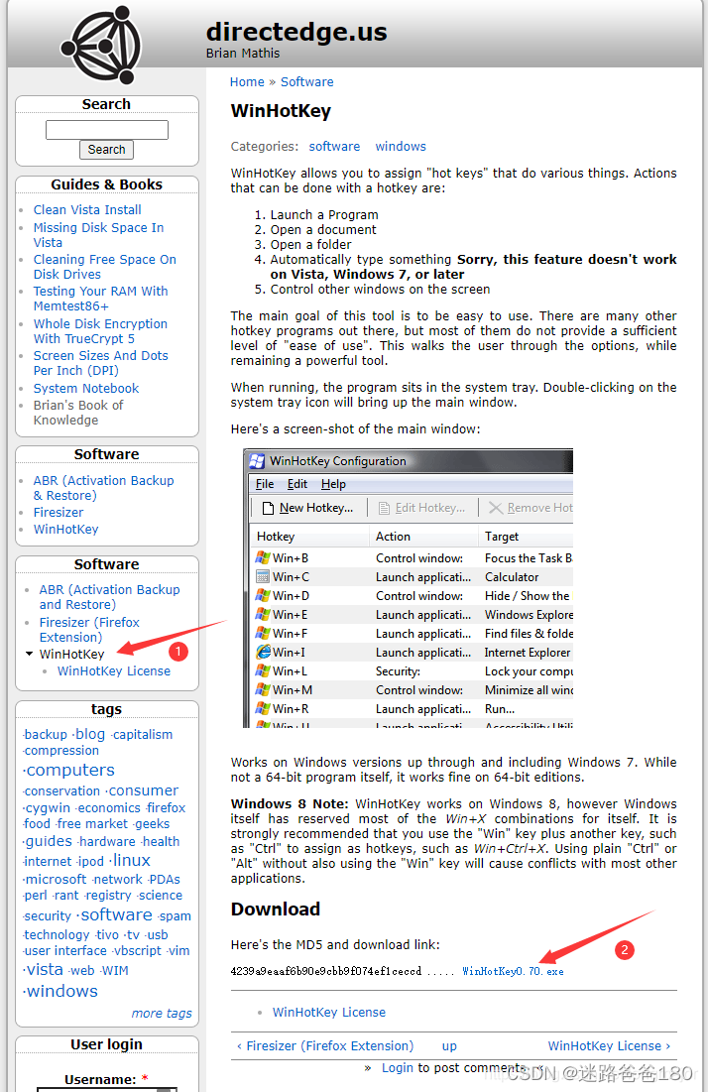Select the Win+D row icon
708x1092 pixels.
click(263, 595)
